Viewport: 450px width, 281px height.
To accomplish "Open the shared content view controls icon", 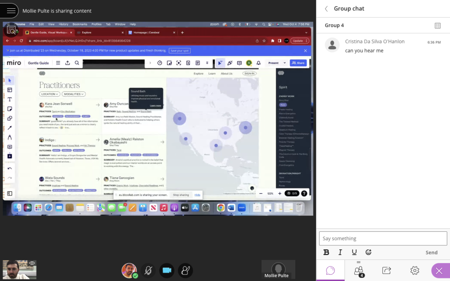I will coord(11,30).
